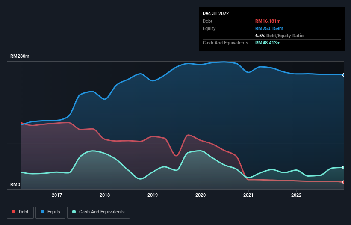Toggle the Cash And Equivalents legend button
Screen dimensions: 351x225
click(98, 212)
